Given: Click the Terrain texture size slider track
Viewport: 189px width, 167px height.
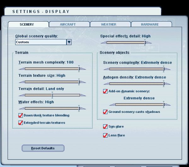Looking at the screenshot, I should point(52,82).
